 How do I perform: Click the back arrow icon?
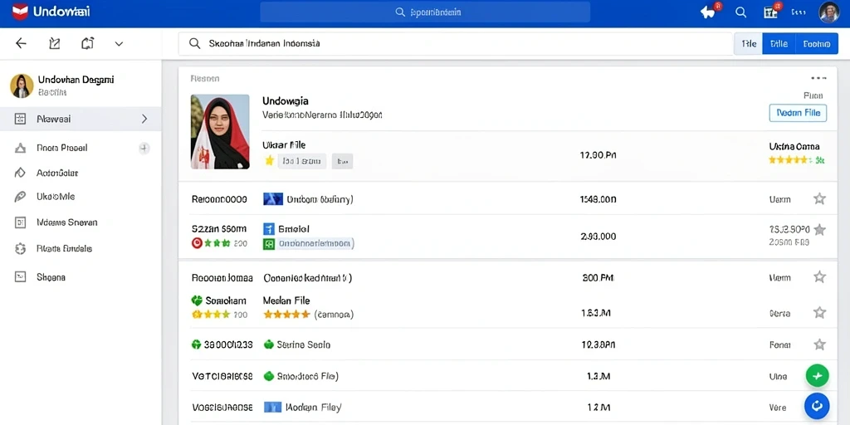pos(21,43)
